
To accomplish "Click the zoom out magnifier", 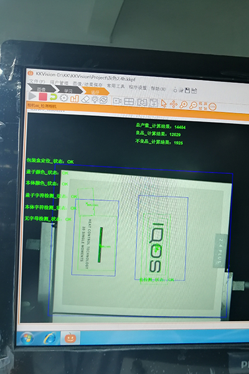I will point(193,105).
